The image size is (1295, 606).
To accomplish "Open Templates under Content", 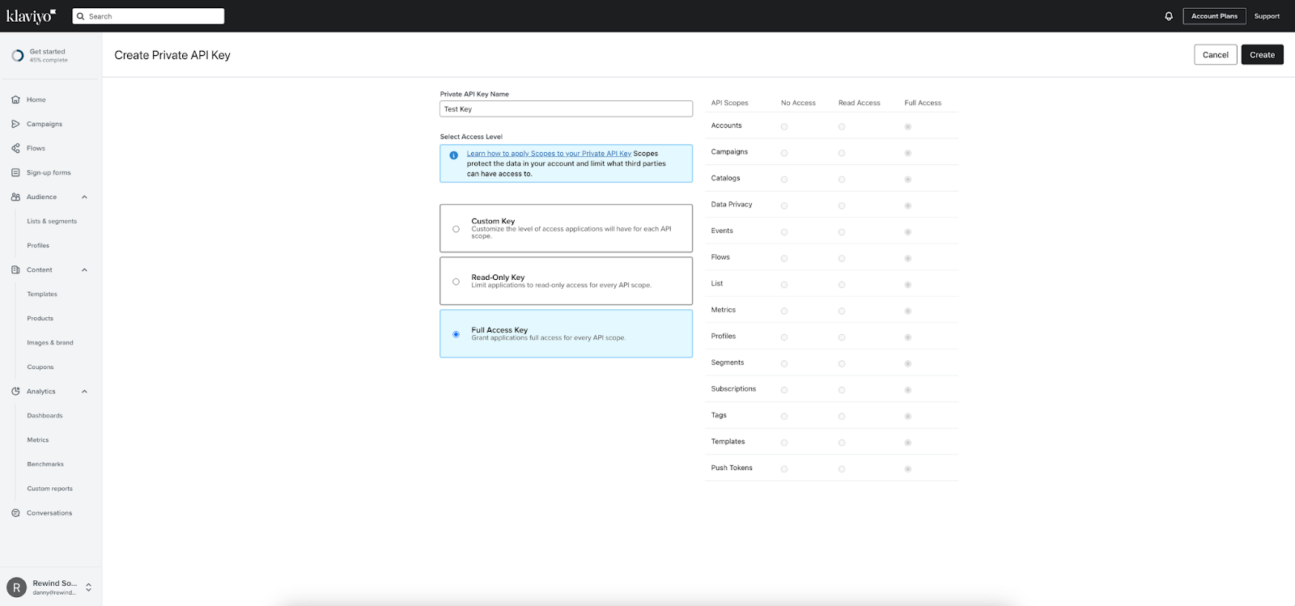I will pos(42,294).
